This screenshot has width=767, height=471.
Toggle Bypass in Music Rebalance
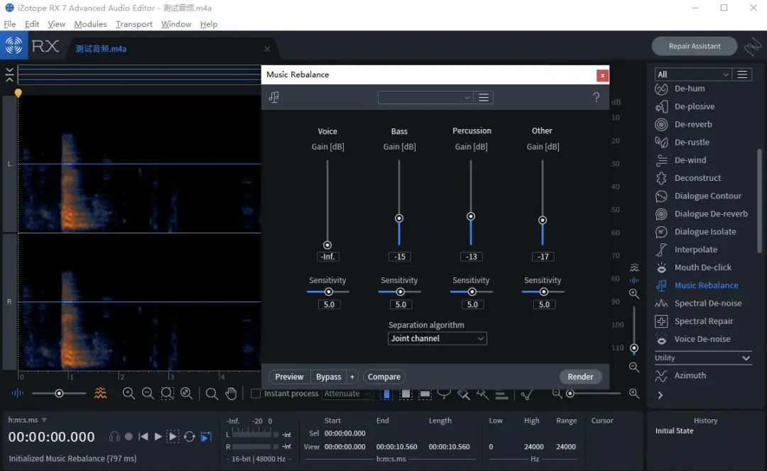click(328, 377)
